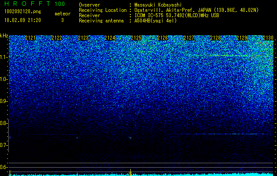
Task: Click the A504HB(yagi 4el) antenna text
Action: pos(155,21)
